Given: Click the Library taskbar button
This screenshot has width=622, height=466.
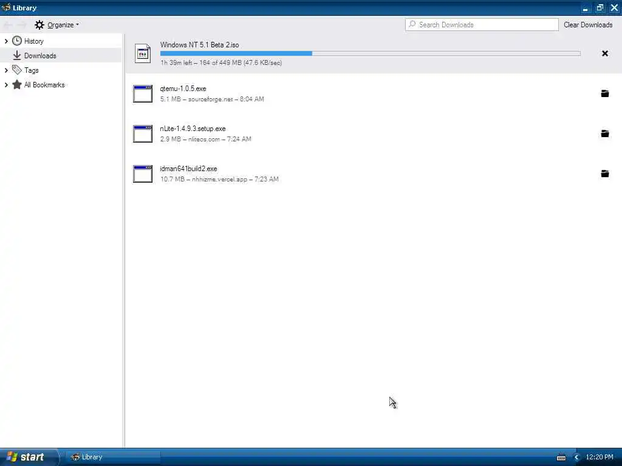Looking at the screenshot, I should tap(112, 457).
